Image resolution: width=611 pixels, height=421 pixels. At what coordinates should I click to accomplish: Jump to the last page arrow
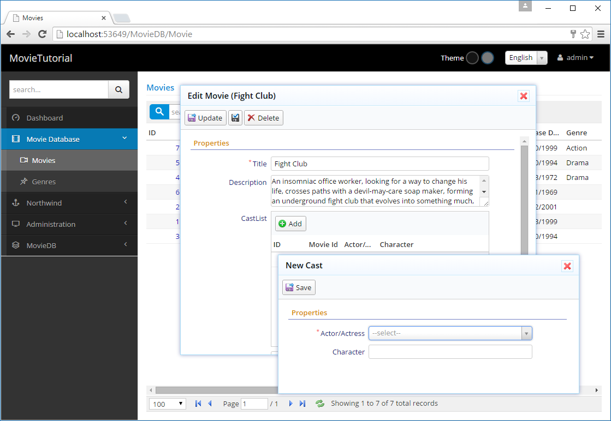[x=302, y=404]
